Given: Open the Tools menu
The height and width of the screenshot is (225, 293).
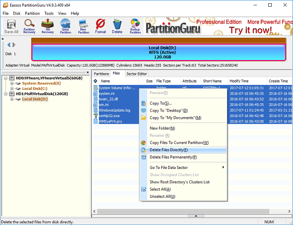Looking at the screenshot, I should [49, 13].
